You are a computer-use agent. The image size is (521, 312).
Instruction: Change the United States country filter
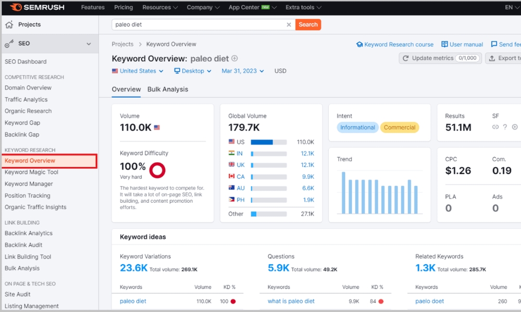coord(138,71)
